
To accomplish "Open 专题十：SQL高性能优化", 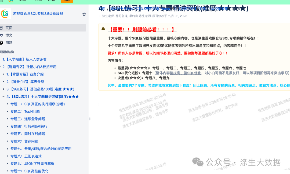I will (x=30, y=171).
